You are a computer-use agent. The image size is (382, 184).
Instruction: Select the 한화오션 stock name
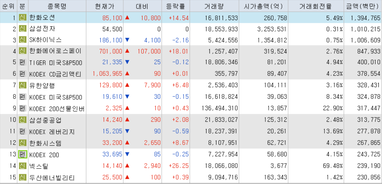pyautogui.click(x=42, y=17)
